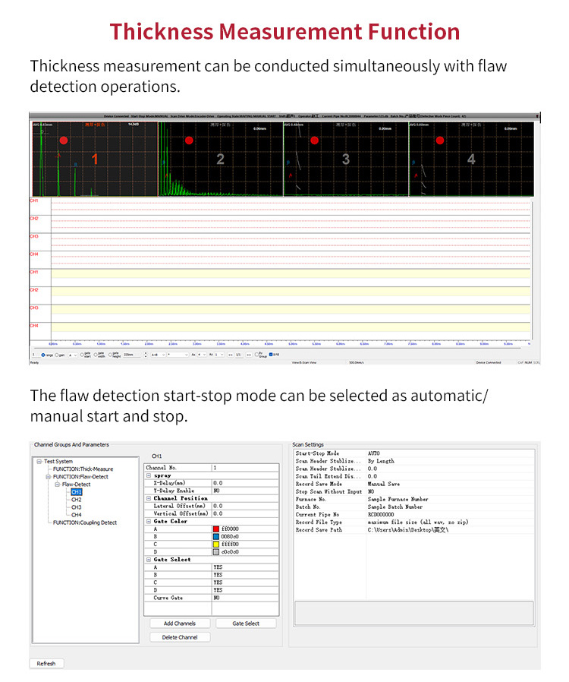Viewport: 569px width, 682px height.
Task: Click the red indicator in A-scan panel 2
Action: point(189,141)
